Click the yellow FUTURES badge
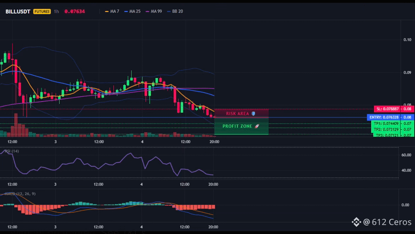Viewport: 415px width, 234px height. pos(42,11)
